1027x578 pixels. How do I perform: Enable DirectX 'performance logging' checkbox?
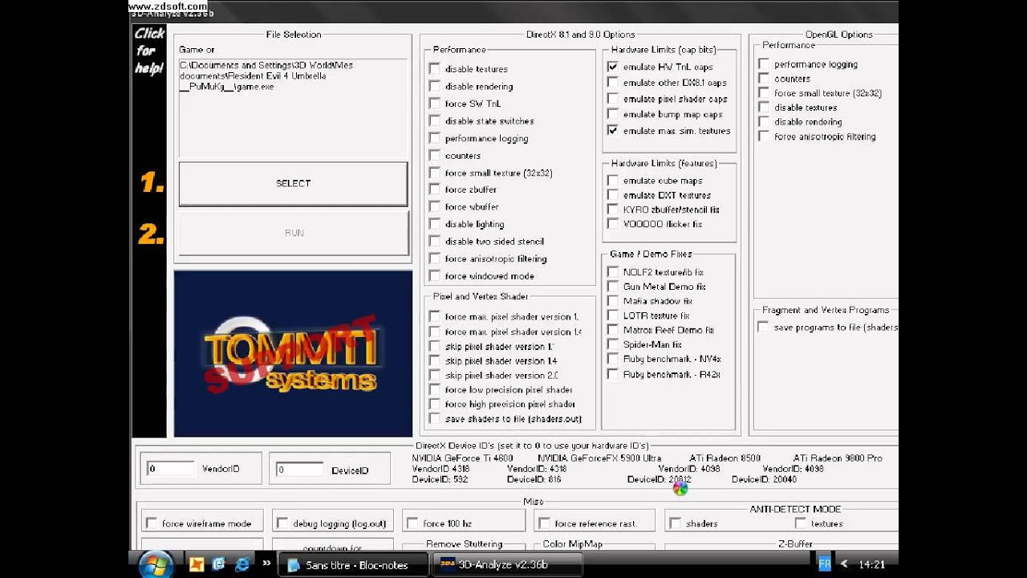click(x=434, y=138)
